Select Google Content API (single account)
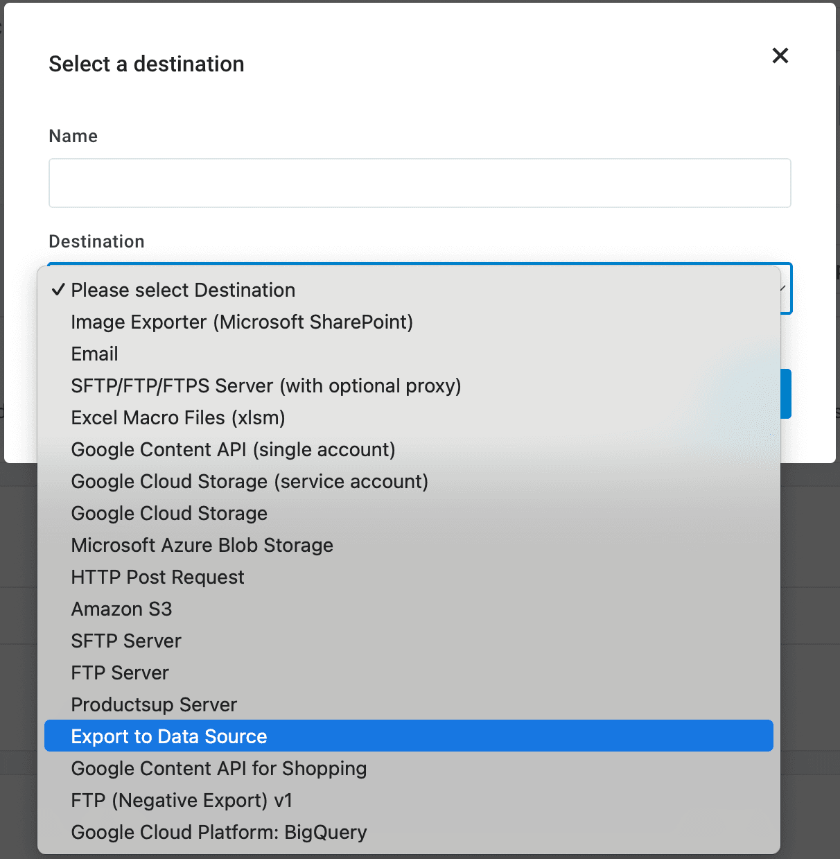Viewport: 840px width, 859px height. (233, 450)
